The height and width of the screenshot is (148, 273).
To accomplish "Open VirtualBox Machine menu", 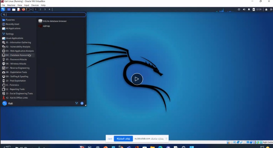I will [11, 5].
